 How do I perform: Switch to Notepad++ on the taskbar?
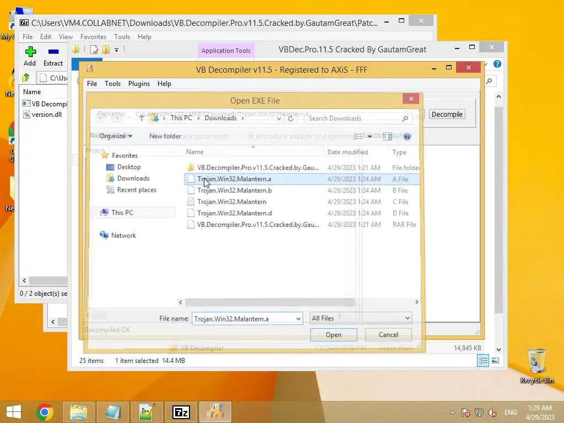coord(147,412)
